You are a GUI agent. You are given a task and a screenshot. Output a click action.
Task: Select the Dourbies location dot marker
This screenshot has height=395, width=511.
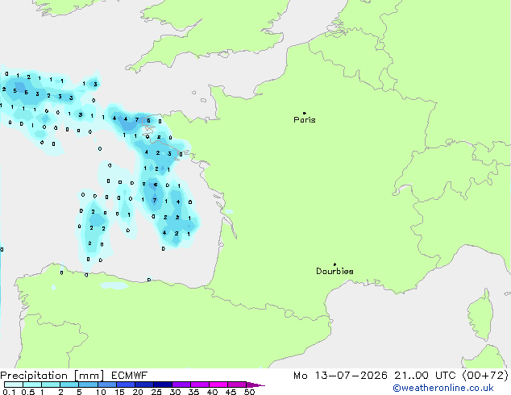[334, 264]
